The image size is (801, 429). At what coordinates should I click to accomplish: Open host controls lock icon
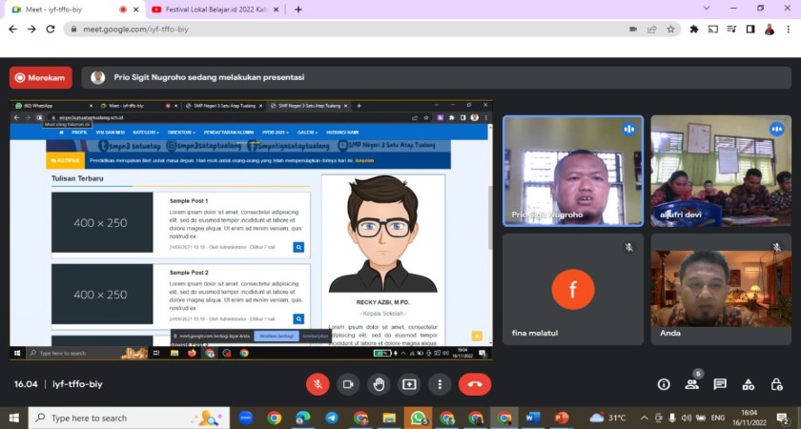pos(778,384)
